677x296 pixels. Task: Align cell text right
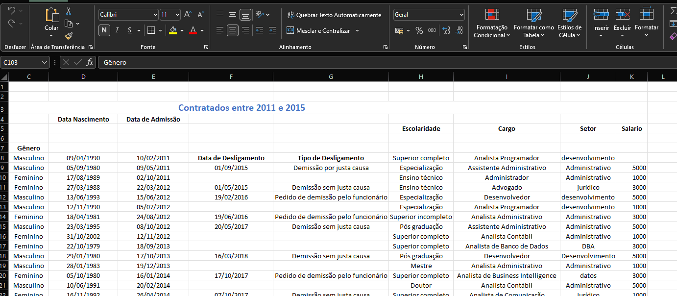(x=245, y=30)
